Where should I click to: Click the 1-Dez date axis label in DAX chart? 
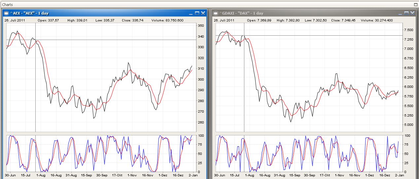(369, 175)
